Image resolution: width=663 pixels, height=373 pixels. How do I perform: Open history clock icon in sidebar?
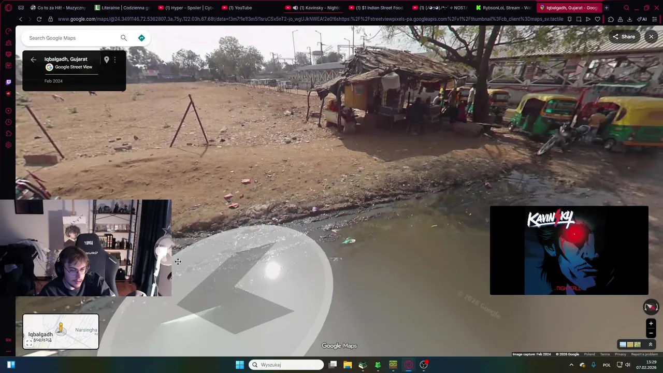pos(8,122)
